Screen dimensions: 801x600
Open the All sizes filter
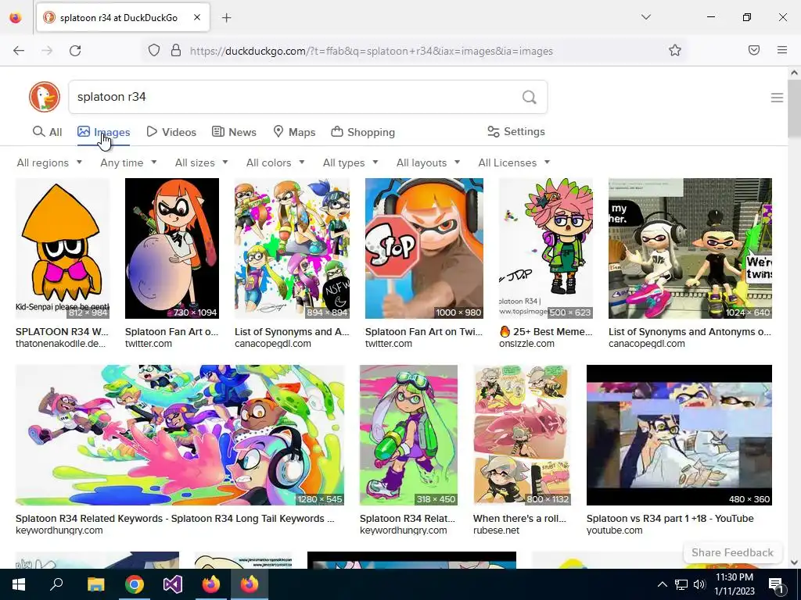point(201,162)
